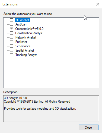Tick the Tracking Analyst checkbox
This screenshot has height=133, width=102.
coord(11,55)
